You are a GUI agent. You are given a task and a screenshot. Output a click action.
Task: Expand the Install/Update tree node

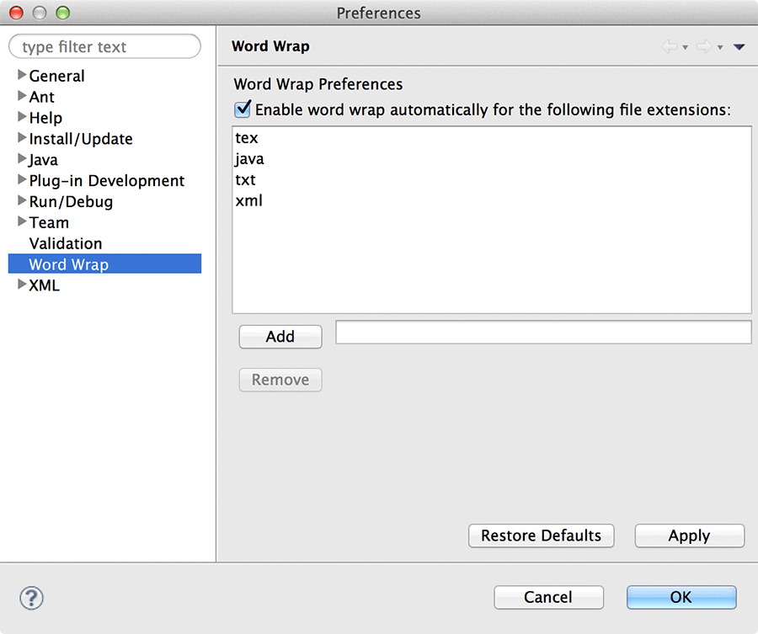[22, 137]
